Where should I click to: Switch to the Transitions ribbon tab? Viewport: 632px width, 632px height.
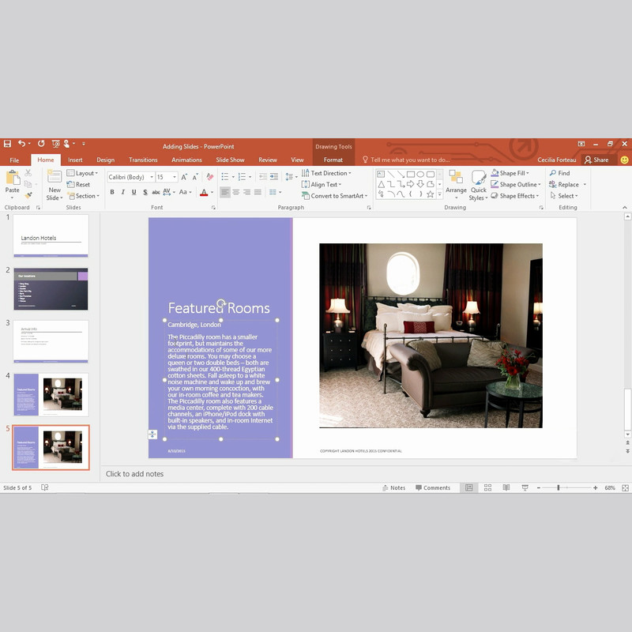click(x=143, y=160)
